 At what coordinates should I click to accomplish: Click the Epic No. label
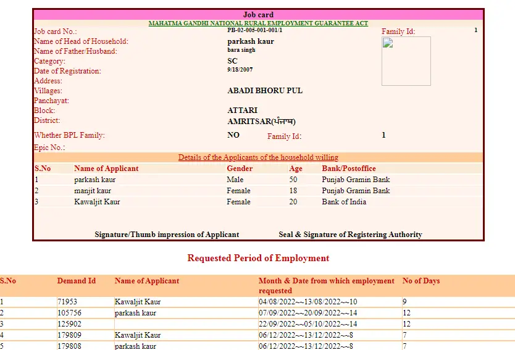[x=49, y=148]
